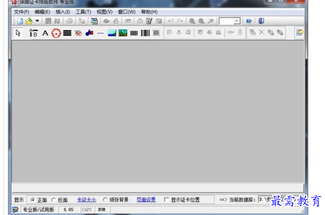Select the red circular seal stamp tool

click(56, 33)
